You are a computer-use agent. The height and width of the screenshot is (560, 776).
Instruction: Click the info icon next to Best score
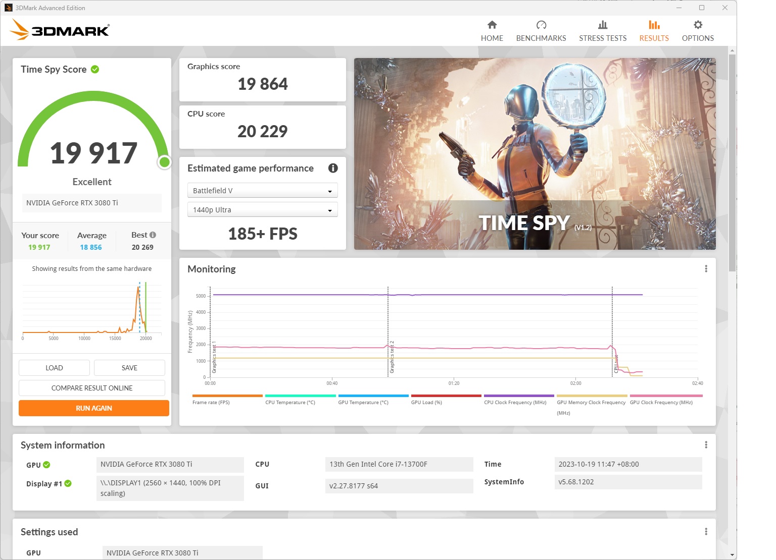point(153,235)
